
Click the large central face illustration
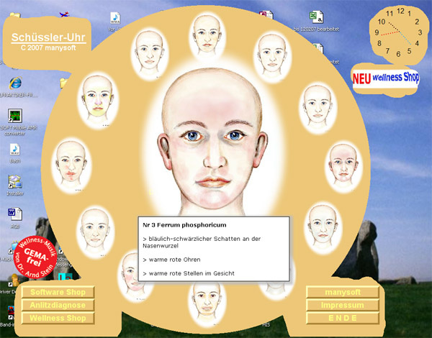click(214, 140)
